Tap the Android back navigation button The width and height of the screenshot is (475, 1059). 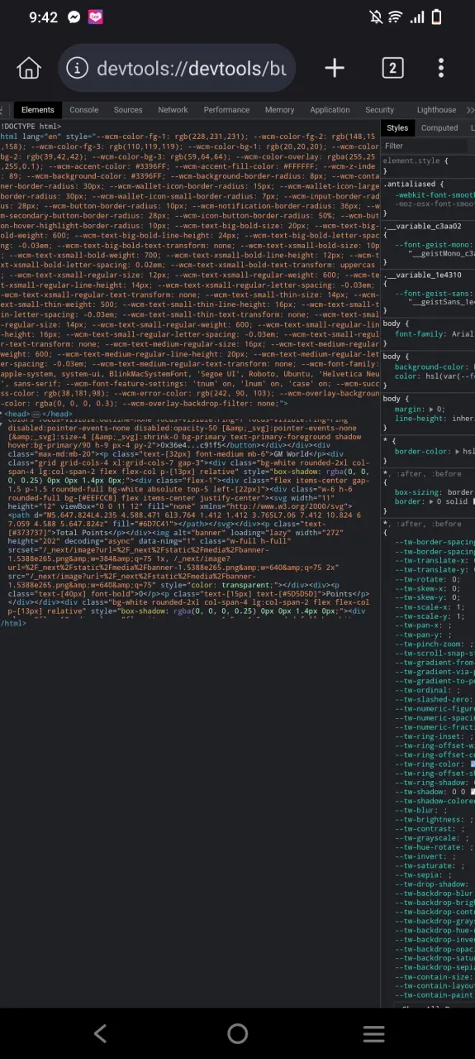click(x=100, y=1033)
